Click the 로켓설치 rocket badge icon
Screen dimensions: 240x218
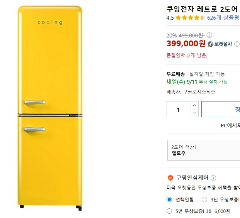[210, 44]
